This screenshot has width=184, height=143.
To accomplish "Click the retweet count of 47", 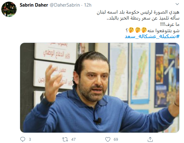I will coord(73,140).
